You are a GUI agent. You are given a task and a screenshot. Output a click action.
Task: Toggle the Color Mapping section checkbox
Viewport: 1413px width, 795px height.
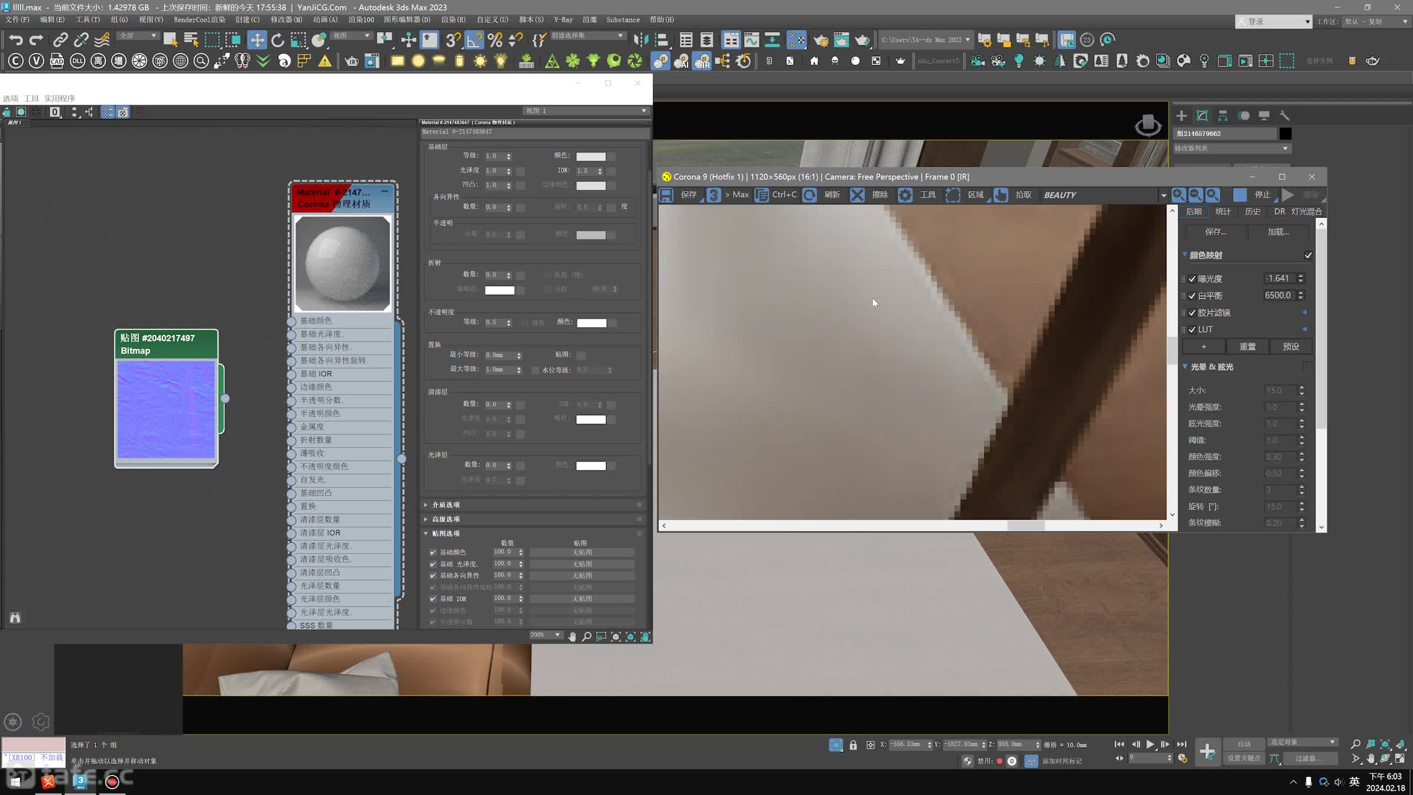pyautogui.click(x=1308, y=255)
